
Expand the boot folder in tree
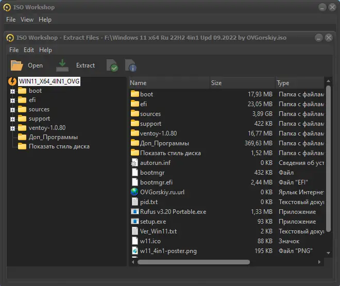(12, 91)
